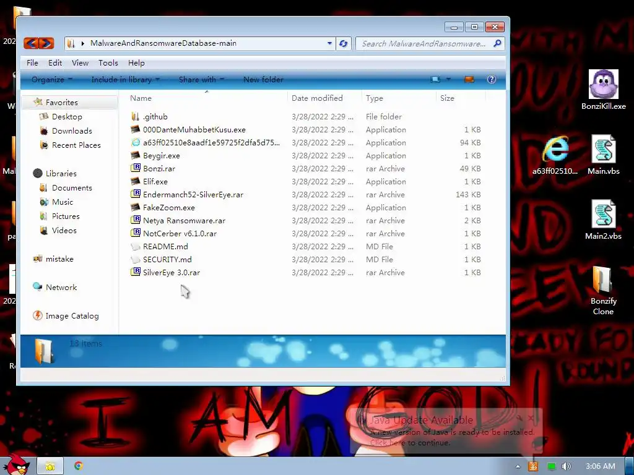This screenshot has width=634, height=475.
Task: Open Music library
Action: (x=63, y=202)
